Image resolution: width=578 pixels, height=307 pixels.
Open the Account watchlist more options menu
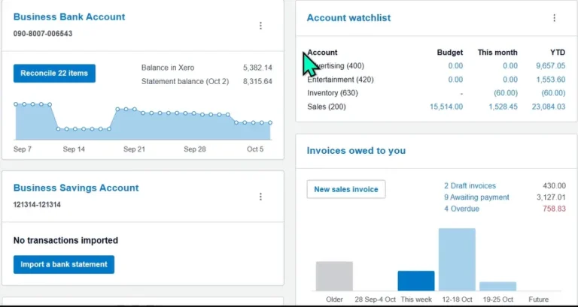[x=554, y=18]
